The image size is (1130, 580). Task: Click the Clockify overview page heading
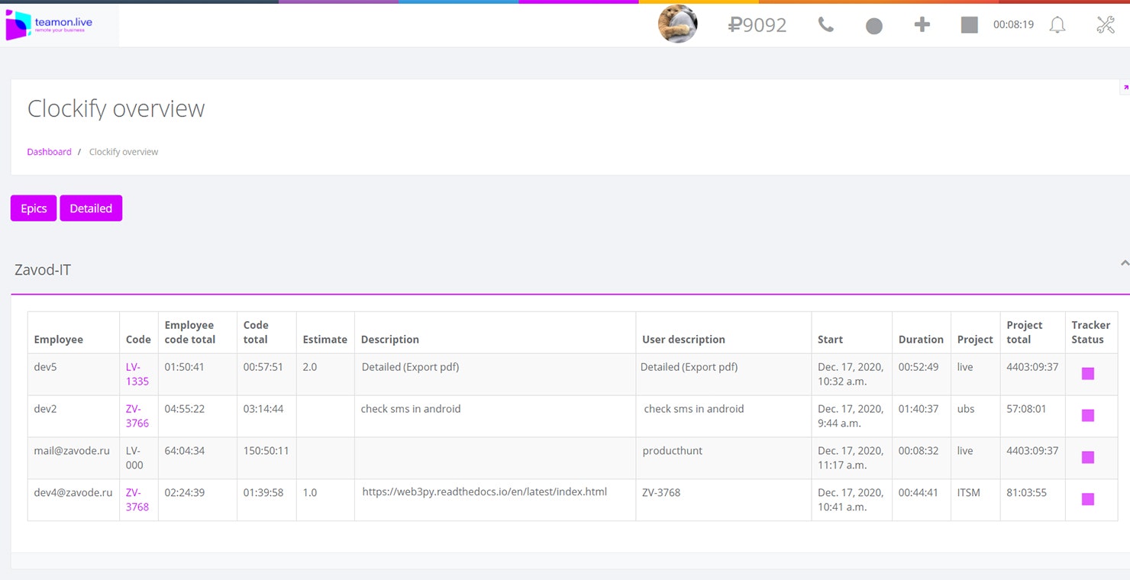pos(116,109)
